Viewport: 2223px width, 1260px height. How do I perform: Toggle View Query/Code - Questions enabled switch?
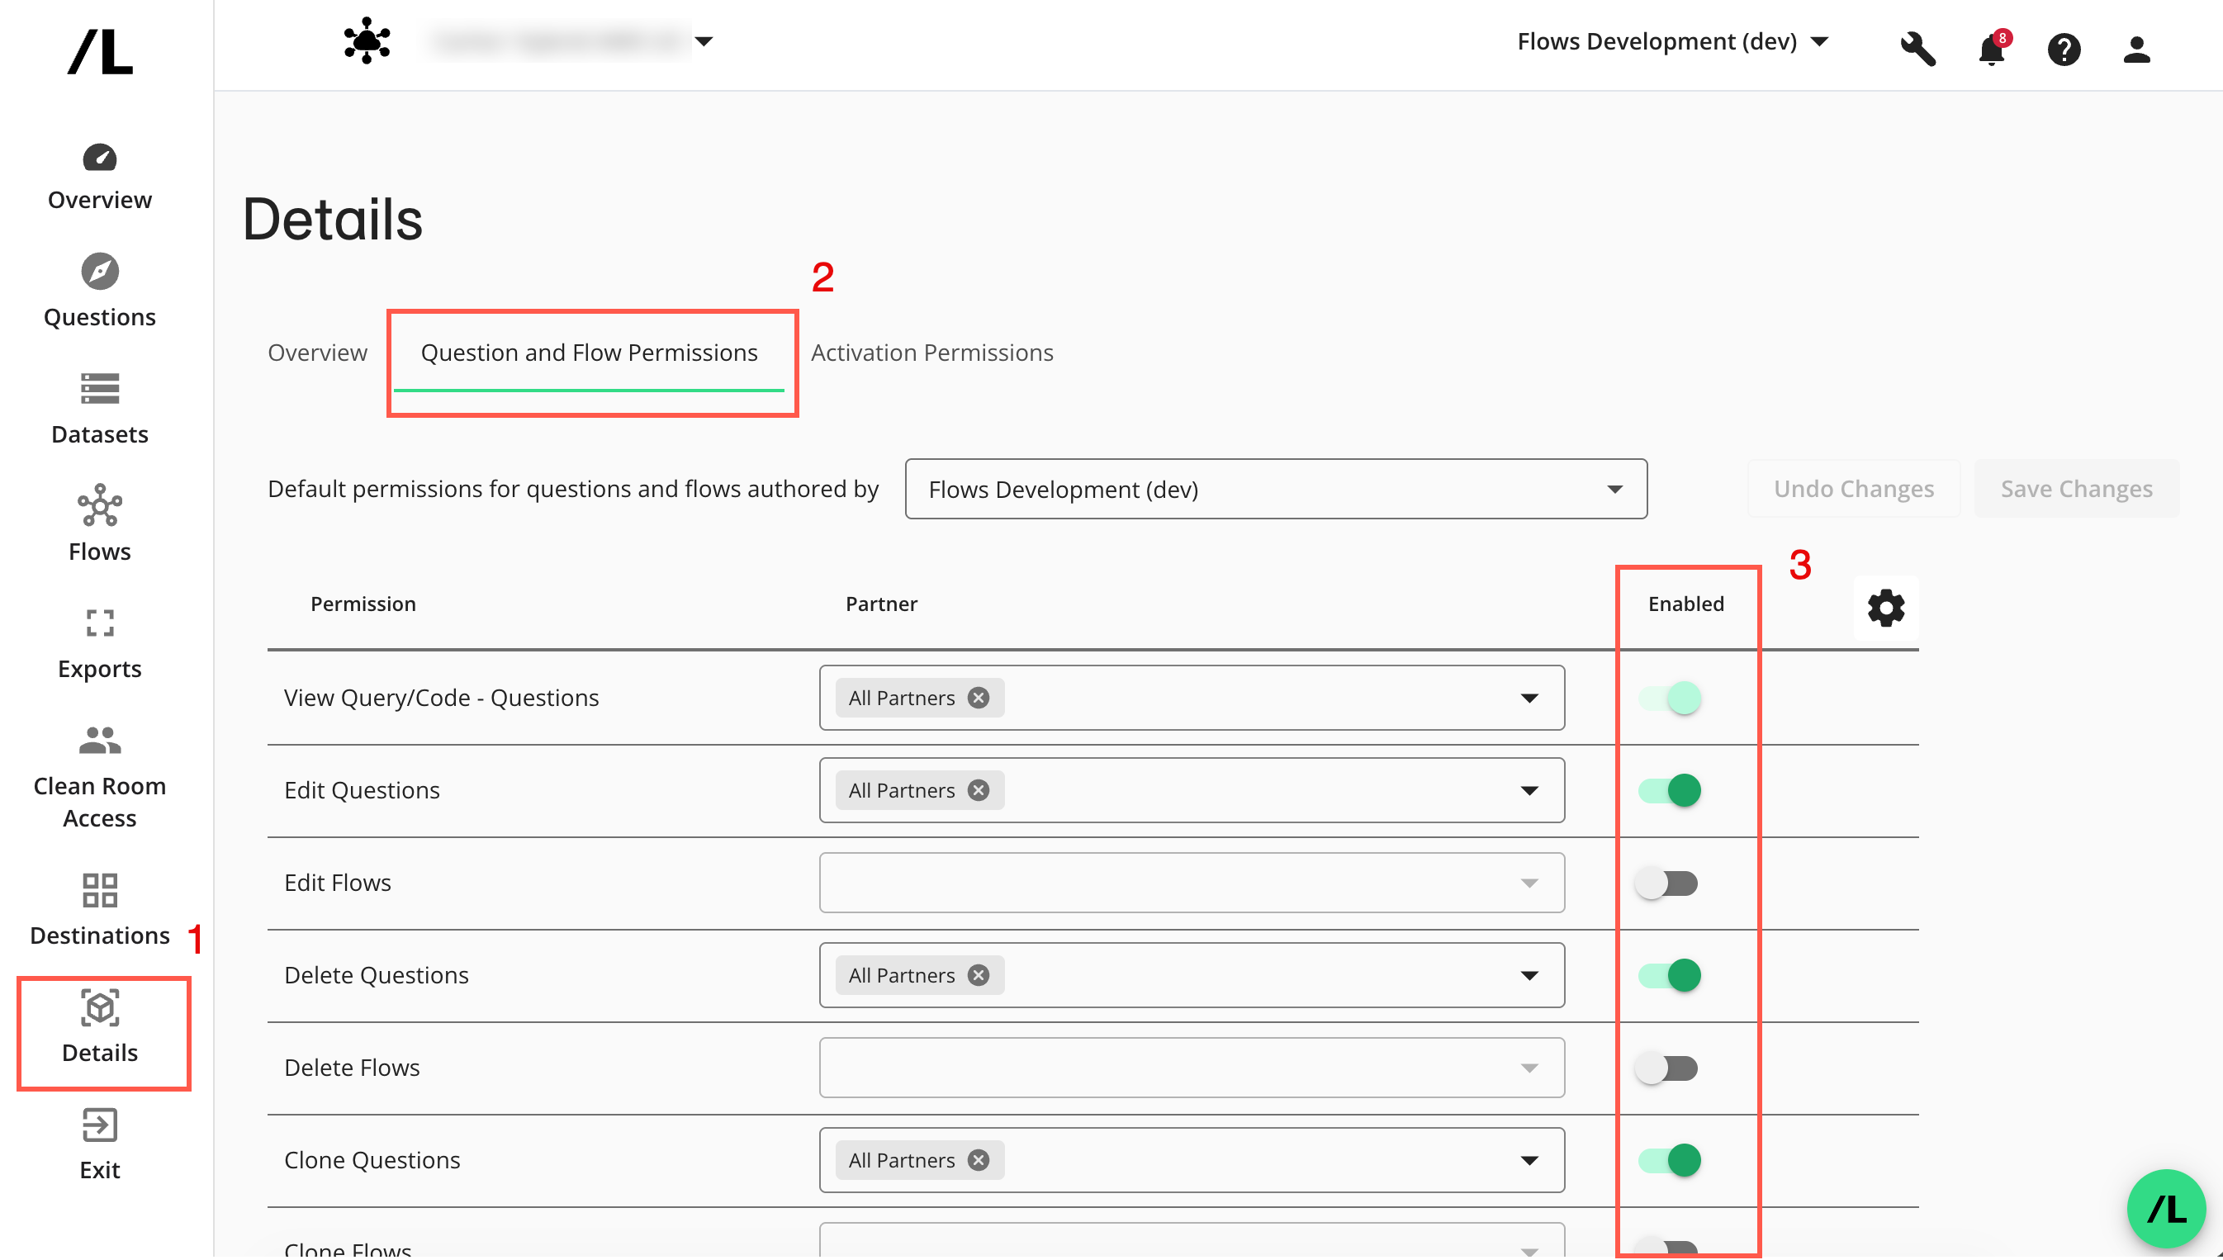tap(1668, 699)
